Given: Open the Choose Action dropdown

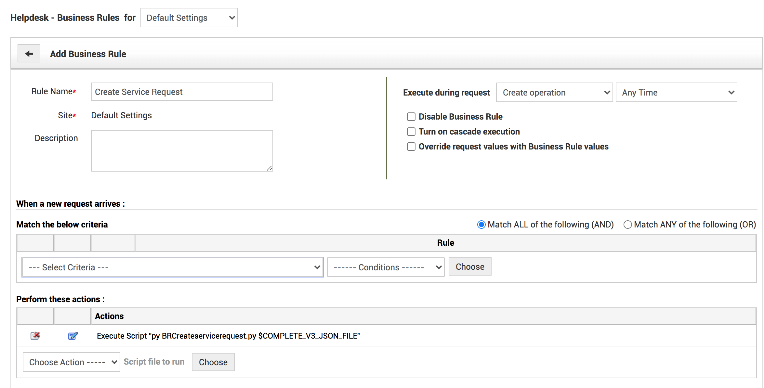Looking at the screenshot, I should click(x=71, y=362).
